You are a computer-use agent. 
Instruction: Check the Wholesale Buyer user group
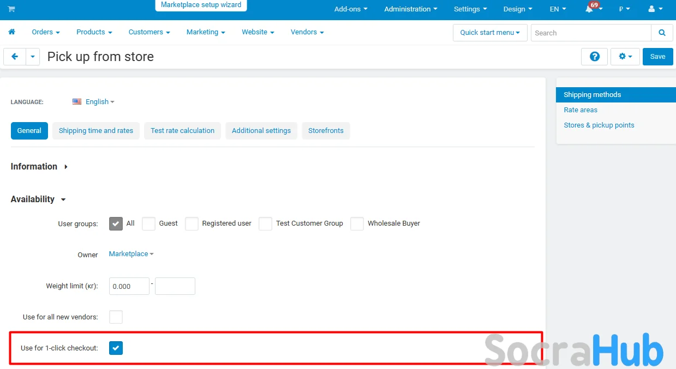pyautogui.click(x=357, y=223)
